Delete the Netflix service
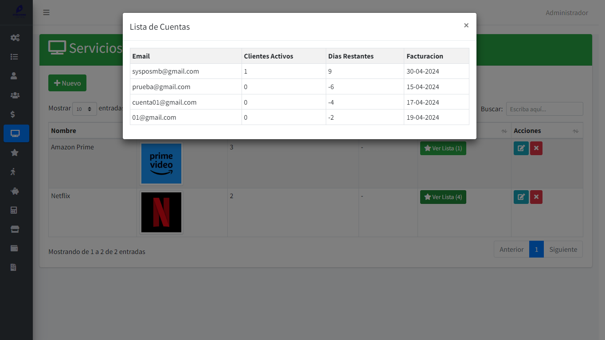This screenshot has height=340, width=605. click(x=536, y=197)
